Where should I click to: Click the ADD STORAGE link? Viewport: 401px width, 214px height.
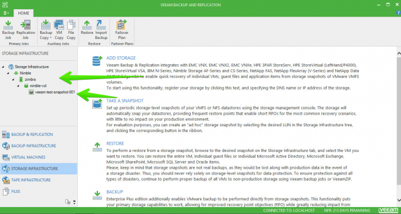point(121,58)
